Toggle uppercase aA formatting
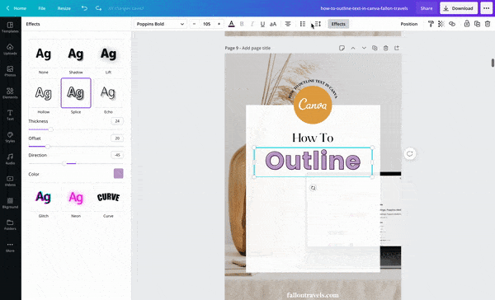 pyautogui.click(x=273, y=24)
